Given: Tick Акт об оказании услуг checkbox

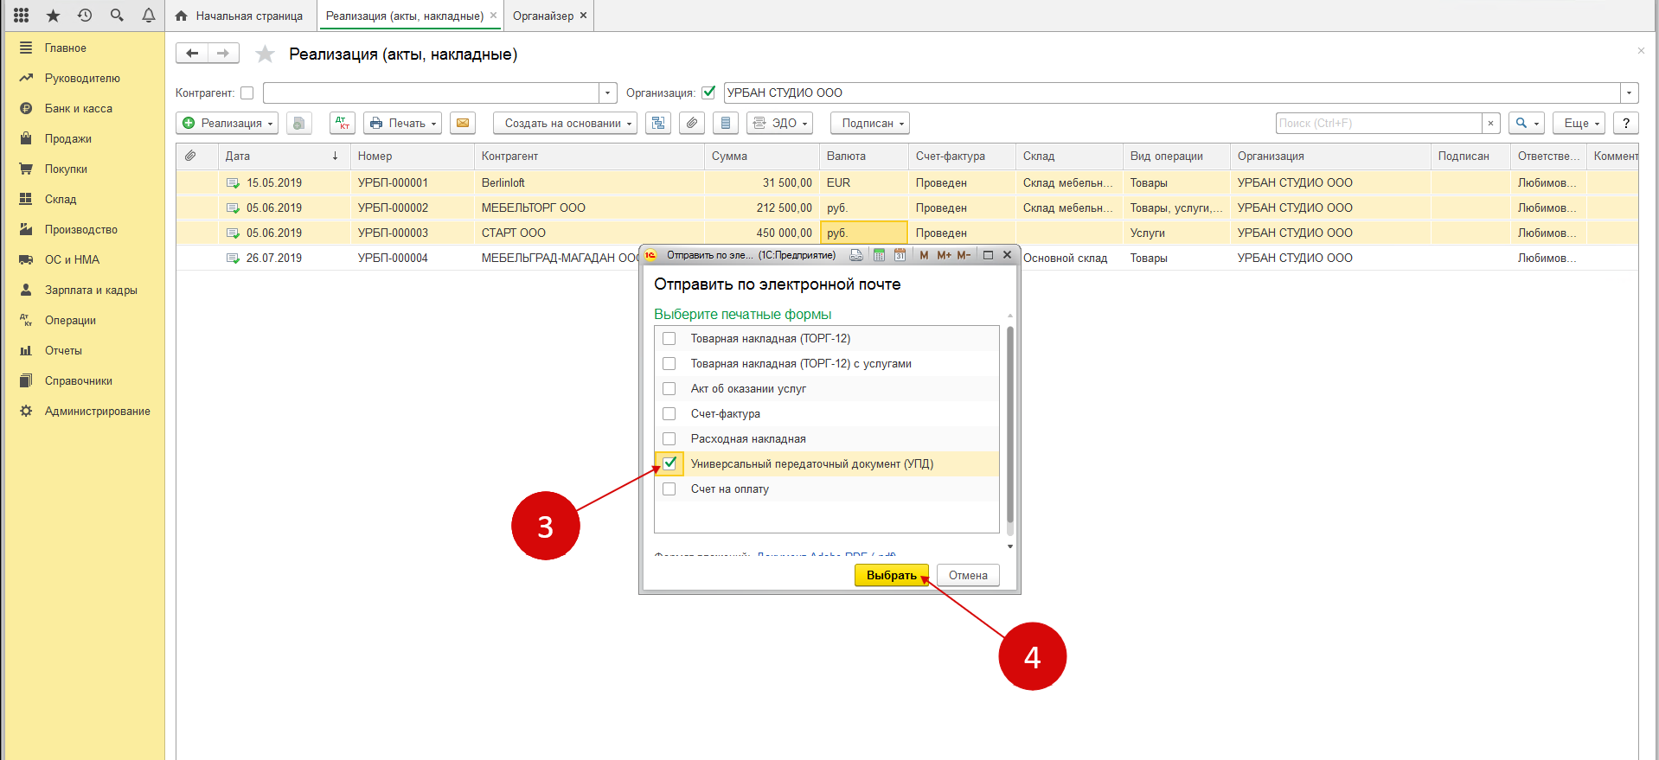Looking at the screenshot, I should [669, 388].
